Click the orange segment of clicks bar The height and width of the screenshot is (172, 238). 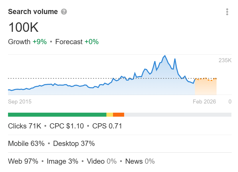(118, 115)
